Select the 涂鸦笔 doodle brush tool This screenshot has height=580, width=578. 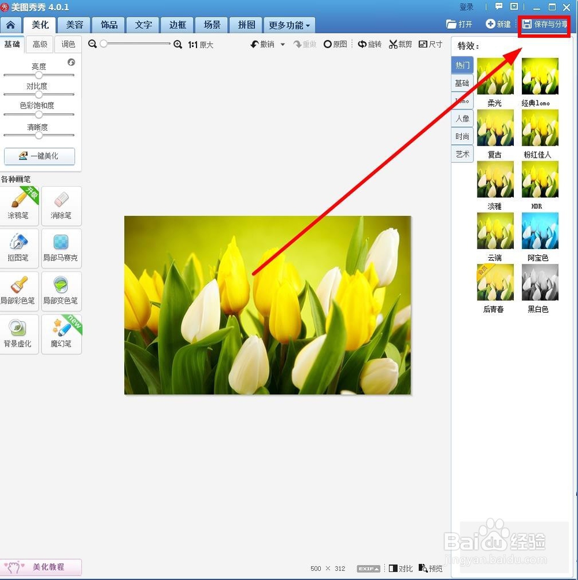click(x=19, y=206)
